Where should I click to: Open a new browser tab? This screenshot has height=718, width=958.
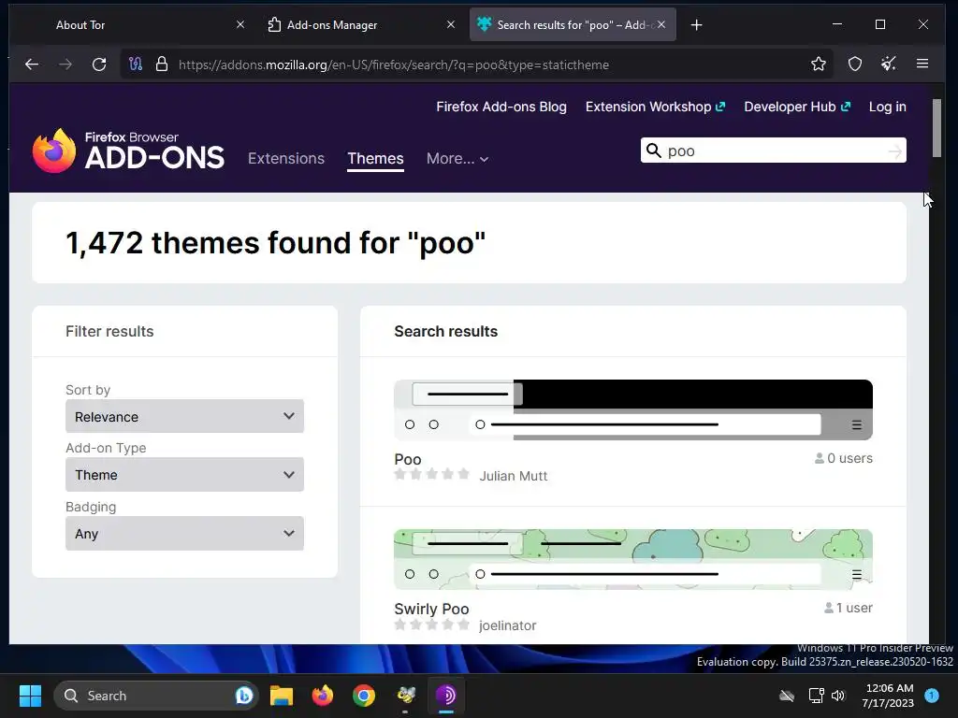click(696, 25)
